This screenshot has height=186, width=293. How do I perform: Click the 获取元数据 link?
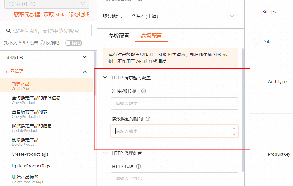(27, 15)
